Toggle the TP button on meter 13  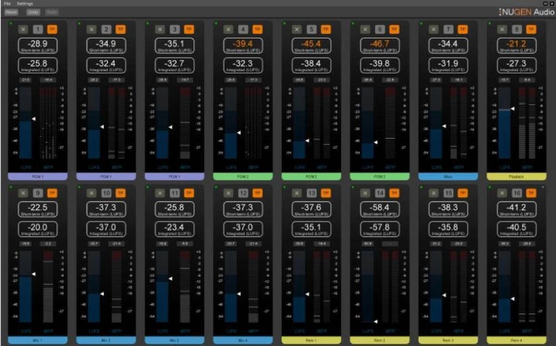[x=326, y=193]
